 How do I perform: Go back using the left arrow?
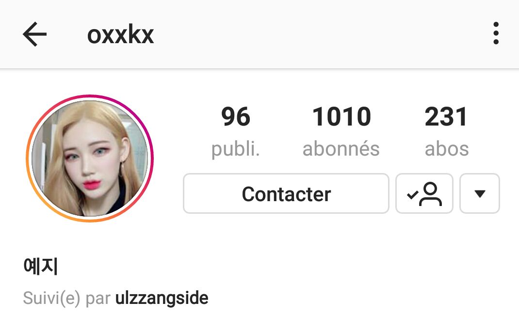click(35, 34)
